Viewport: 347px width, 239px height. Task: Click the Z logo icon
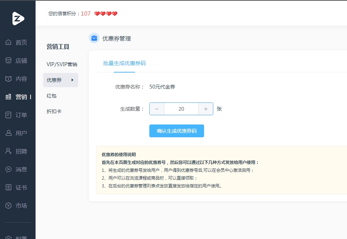pos(18,18)
